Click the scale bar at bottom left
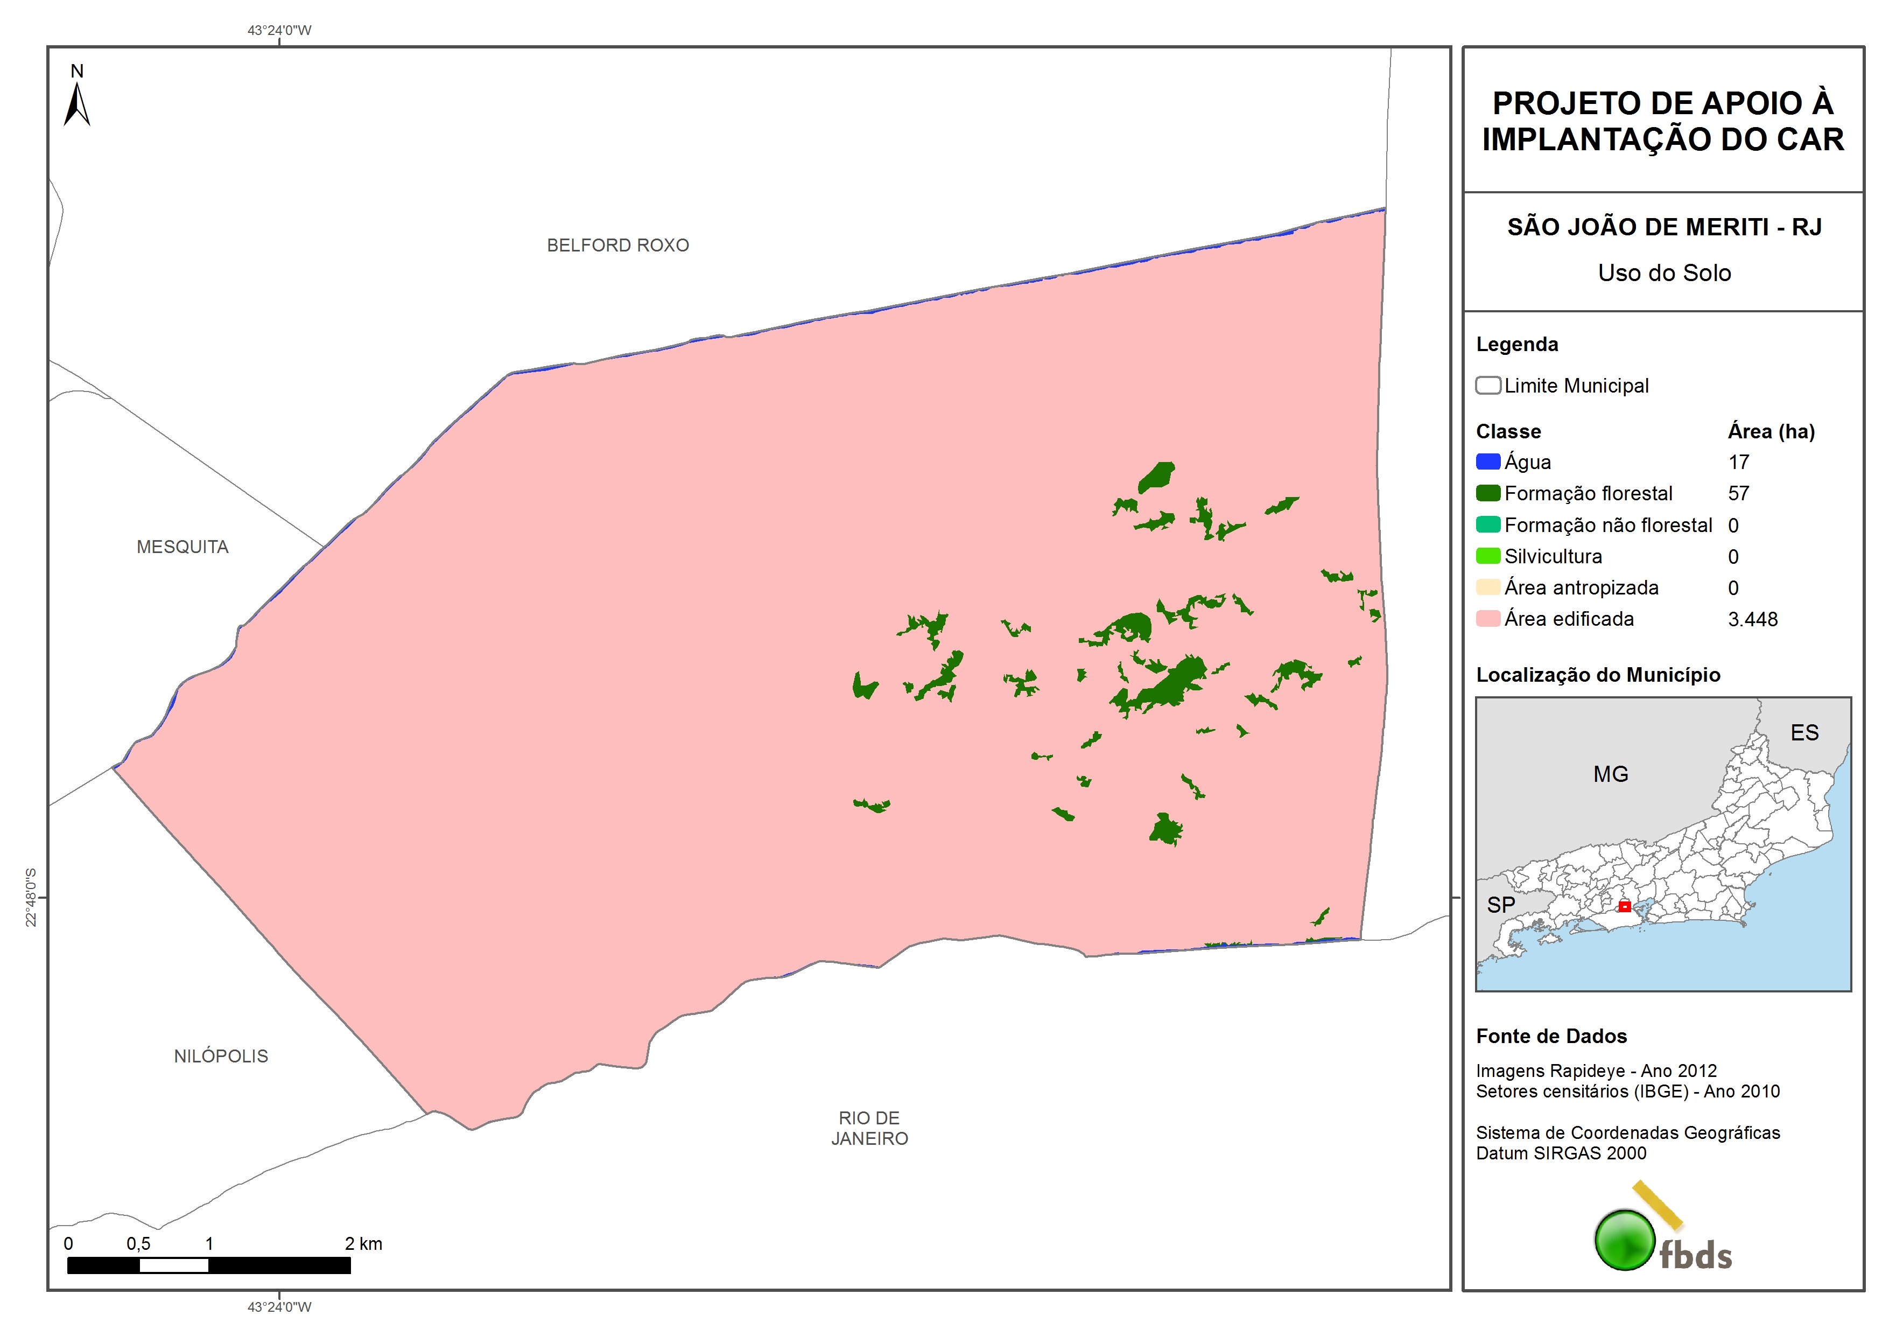The height and width of the screenshot is (1336, 1889). point(209,1265)
